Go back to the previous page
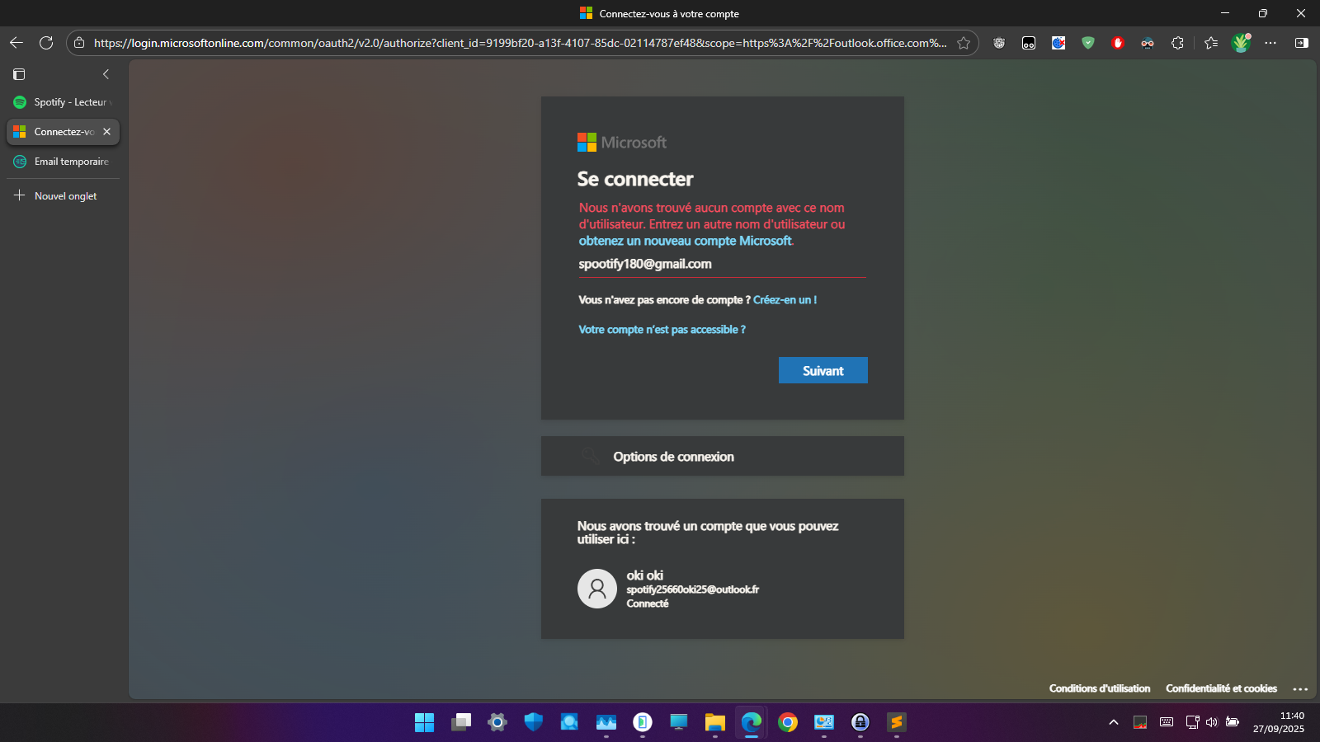This screenshot has height=742, width=1320. click(16, 43)
